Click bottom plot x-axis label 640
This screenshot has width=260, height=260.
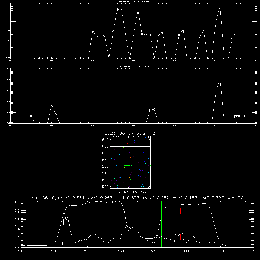[254, 251]
